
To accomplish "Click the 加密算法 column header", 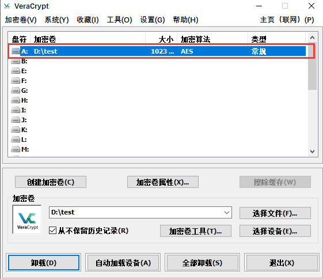I will point(212,39).
